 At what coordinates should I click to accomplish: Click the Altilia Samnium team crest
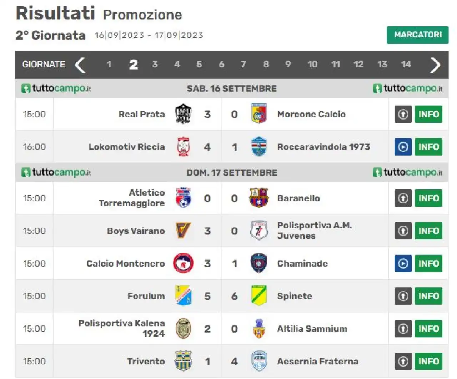click(259, 329)
